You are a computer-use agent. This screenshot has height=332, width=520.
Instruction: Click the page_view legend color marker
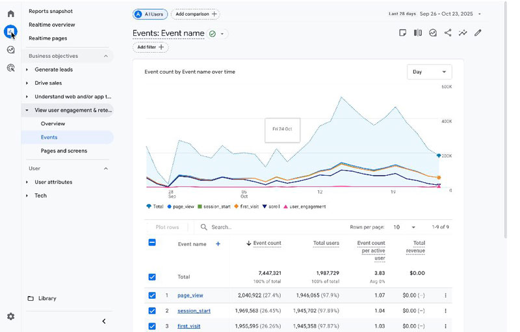pyautogui.click(x=170, y=206)
